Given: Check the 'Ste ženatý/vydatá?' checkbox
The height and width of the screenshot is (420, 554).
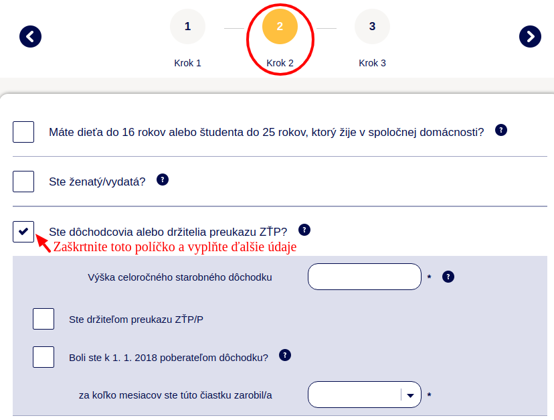Looking at the screenshot, I should [23, 182].
